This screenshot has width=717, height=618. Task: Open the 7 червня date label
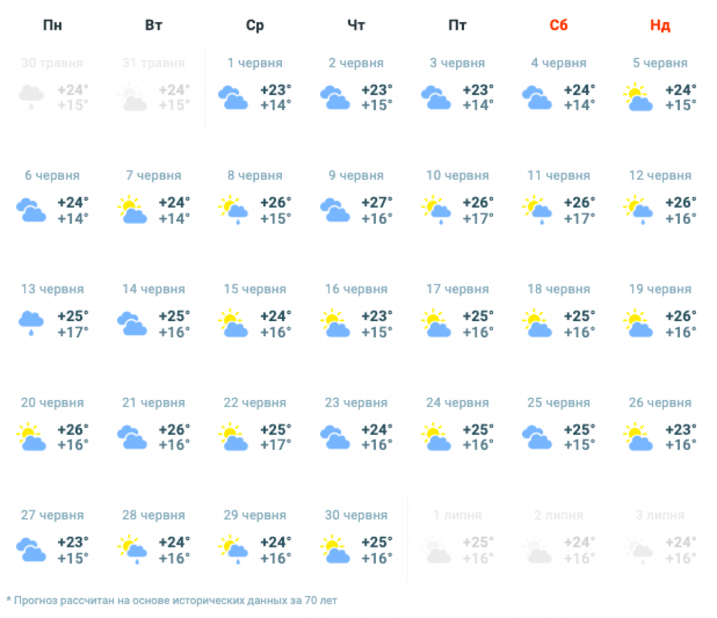[154, 176]
